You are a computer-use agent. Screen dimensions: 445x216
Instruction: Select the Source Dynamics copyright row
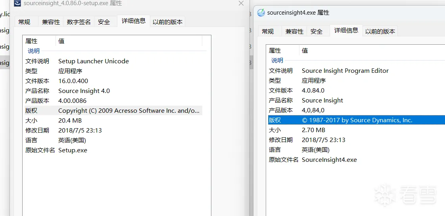357,120
